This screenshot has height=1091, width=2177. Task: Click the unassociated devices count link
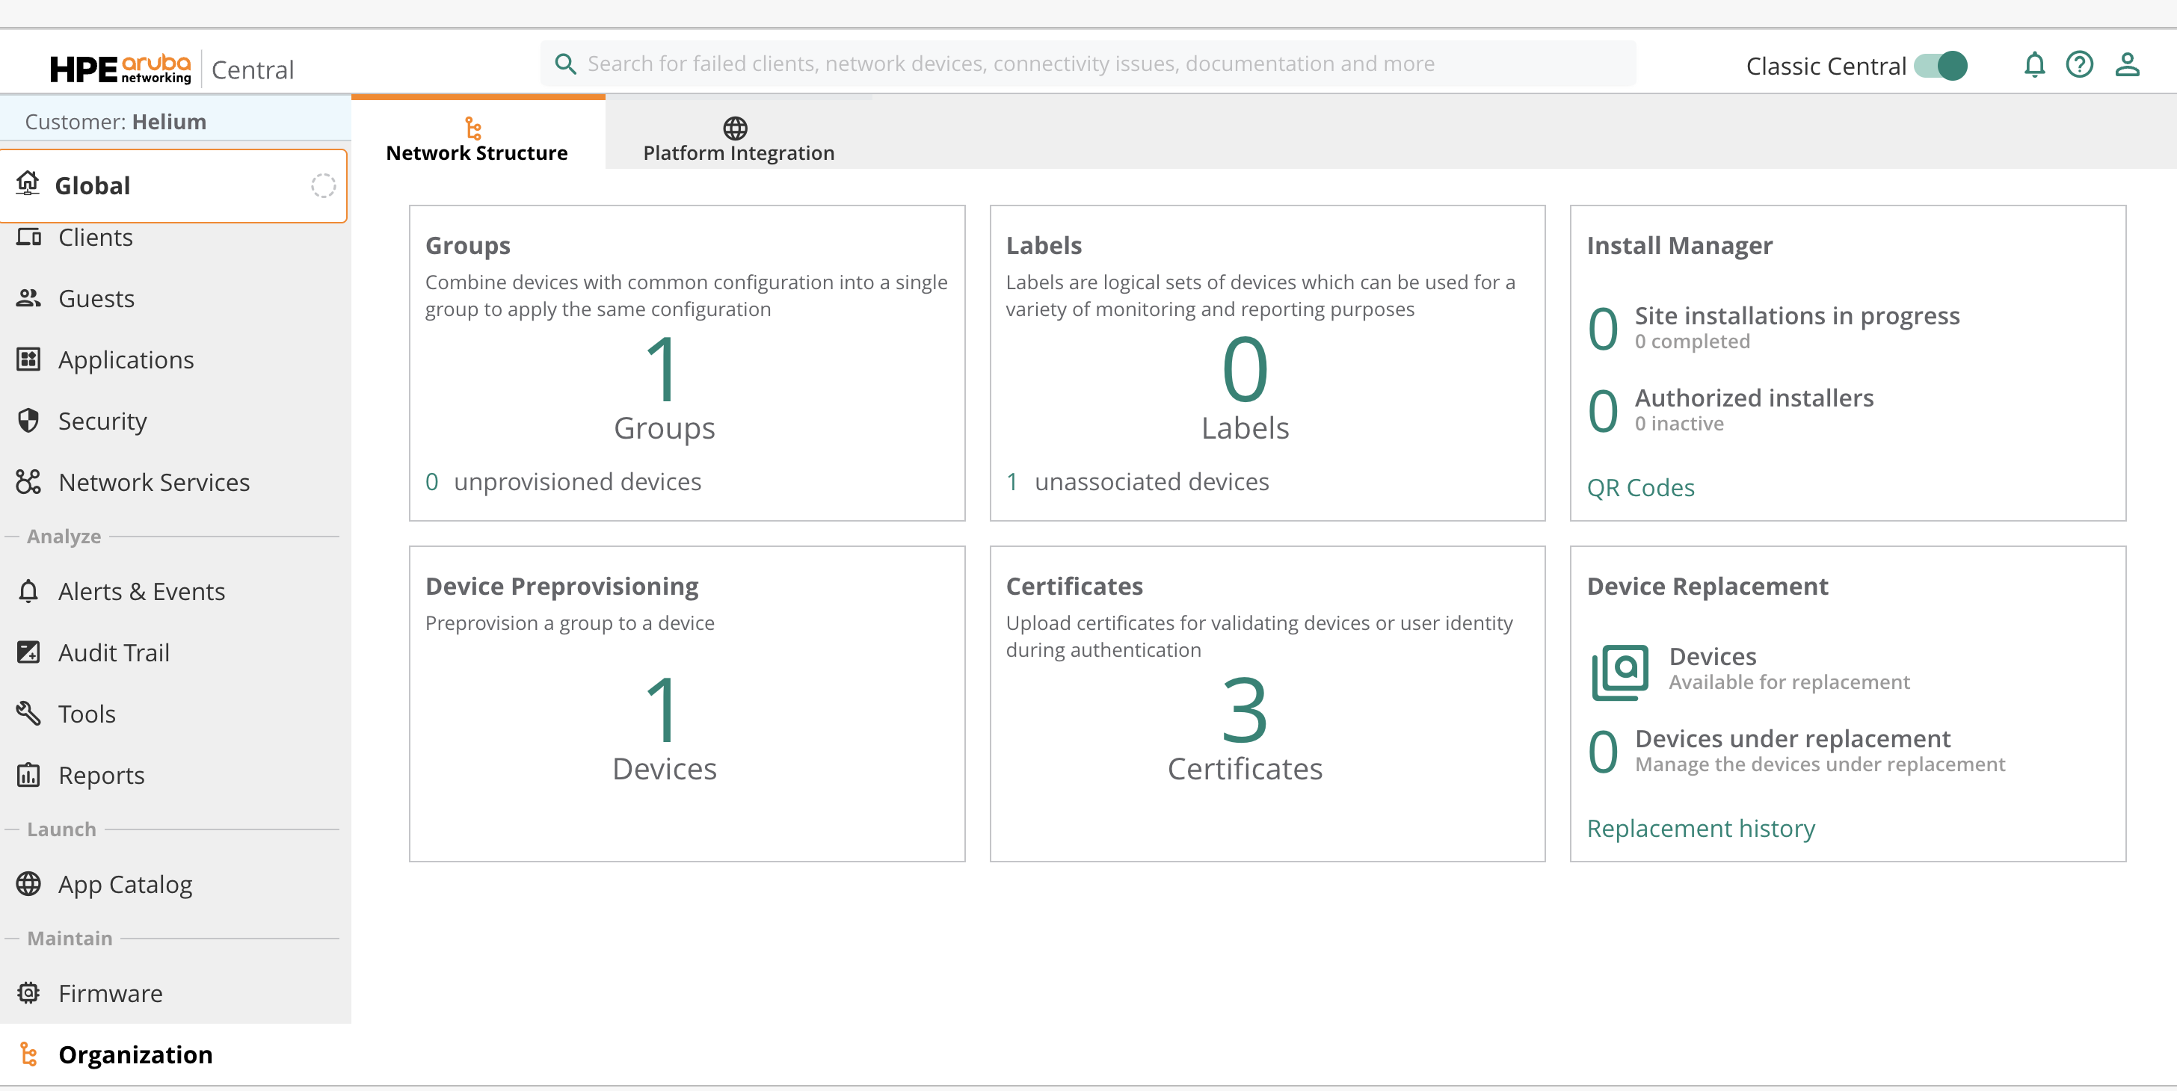point(1011,482)
